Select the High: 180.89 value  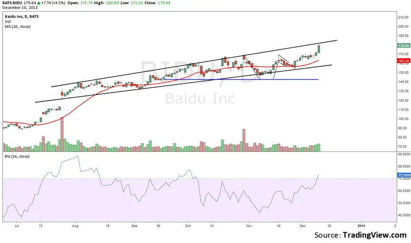[x=106, y=3]
